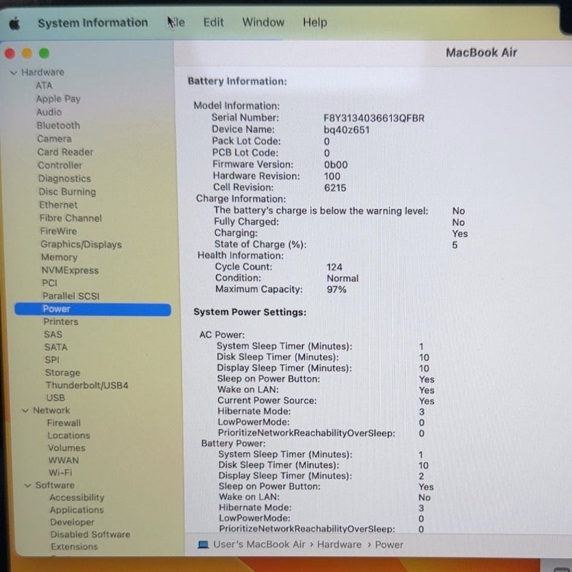Viewport: 572px width, 572px height.
Task: Select Locations under Network
Action: click(68, 436)
